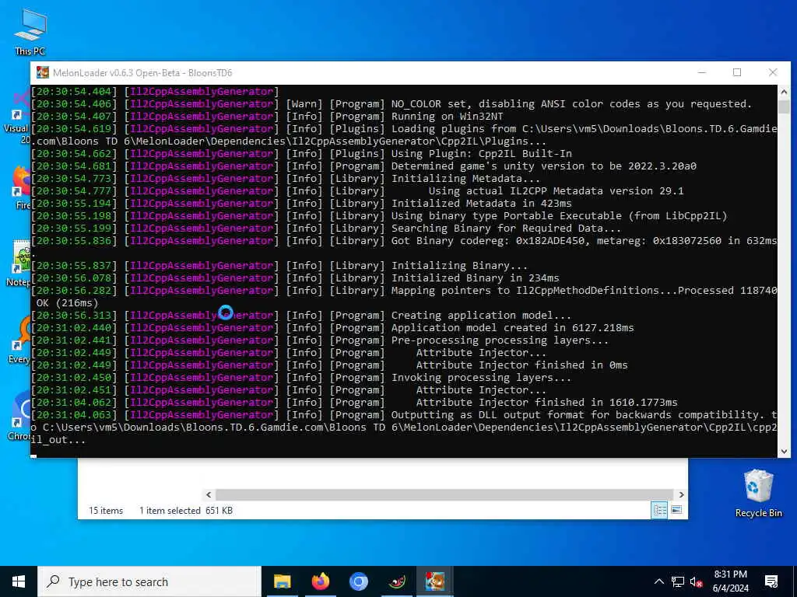Image resolution: width=797 pixels, height=597 pixels.
Task: Open the This PC desktop icon
Action: pyautogui.click(x=30, y=31)
